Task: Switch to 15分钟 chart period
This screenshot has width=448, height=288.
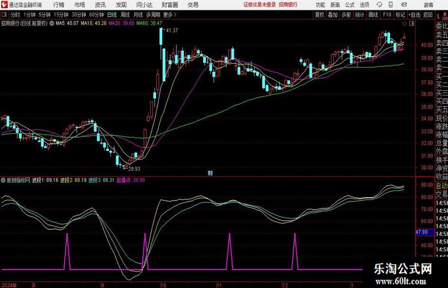Action: pyautogui.click(x=61, y=15)
